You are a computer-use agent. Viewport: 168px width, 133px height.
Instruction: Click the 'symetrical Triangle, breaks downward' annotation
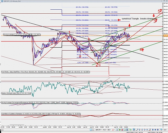coord(139,19)
